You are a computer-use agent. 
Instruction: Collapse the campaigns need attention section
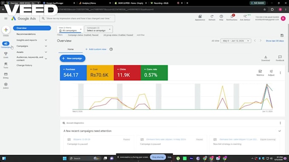coord(279,131)
